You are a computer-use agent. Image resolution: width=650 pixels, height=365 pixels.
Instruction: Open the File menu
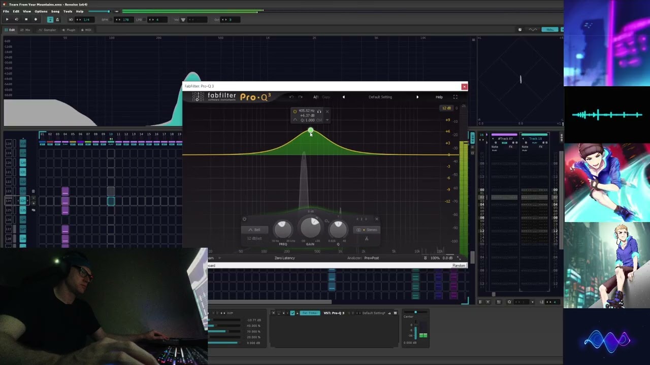point(6,11)
